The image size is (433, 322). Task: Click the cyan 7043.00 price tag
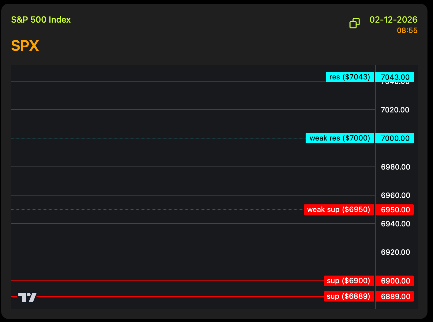click(x=395, y=77)
